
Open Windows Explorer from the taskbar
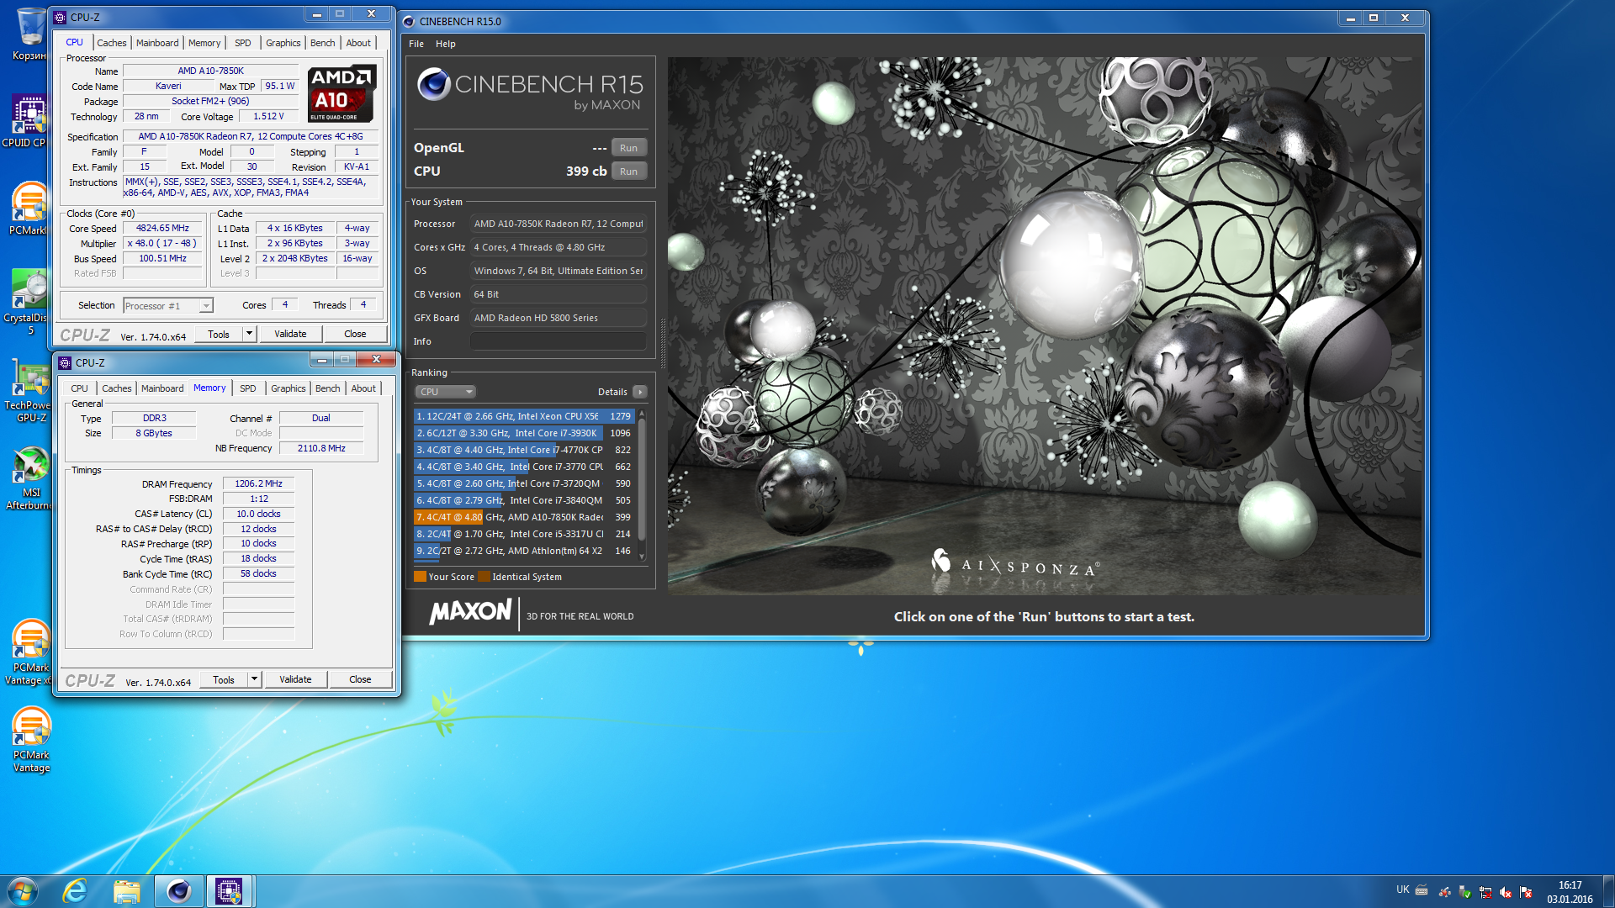[x=127, y=891]
